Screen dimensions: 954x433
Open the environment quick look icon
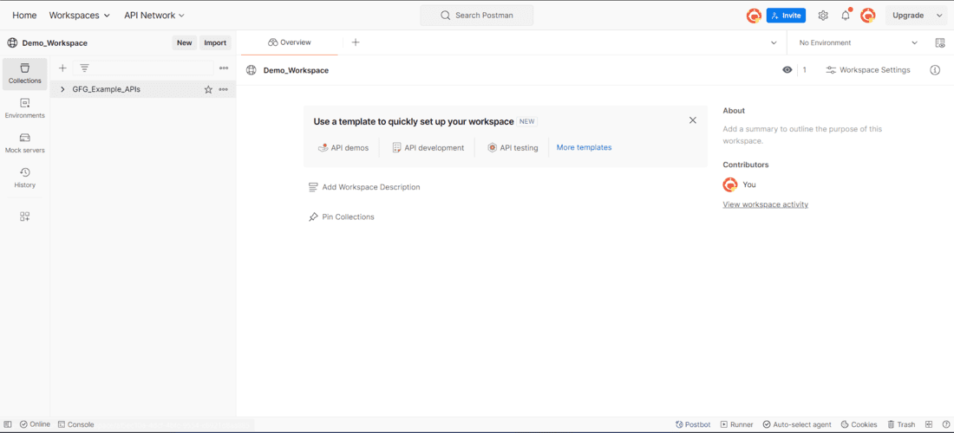coord(940,43)
